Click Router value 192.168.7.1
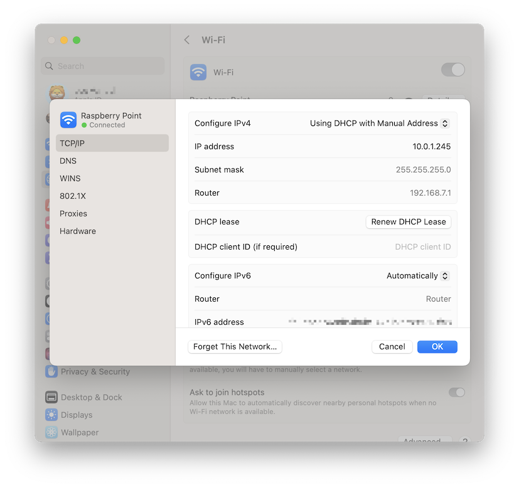Viewport: 519px width, 488px height. 431,193
